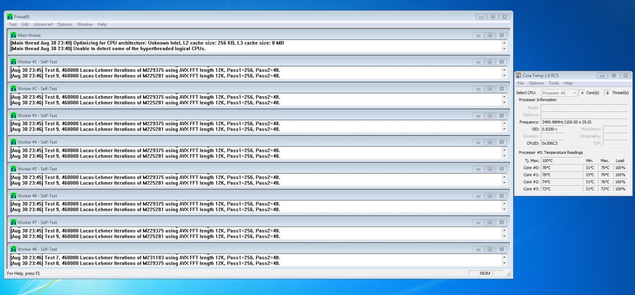Click the Worker #3 window icon

pyautogui.click(x=13, y=115)
